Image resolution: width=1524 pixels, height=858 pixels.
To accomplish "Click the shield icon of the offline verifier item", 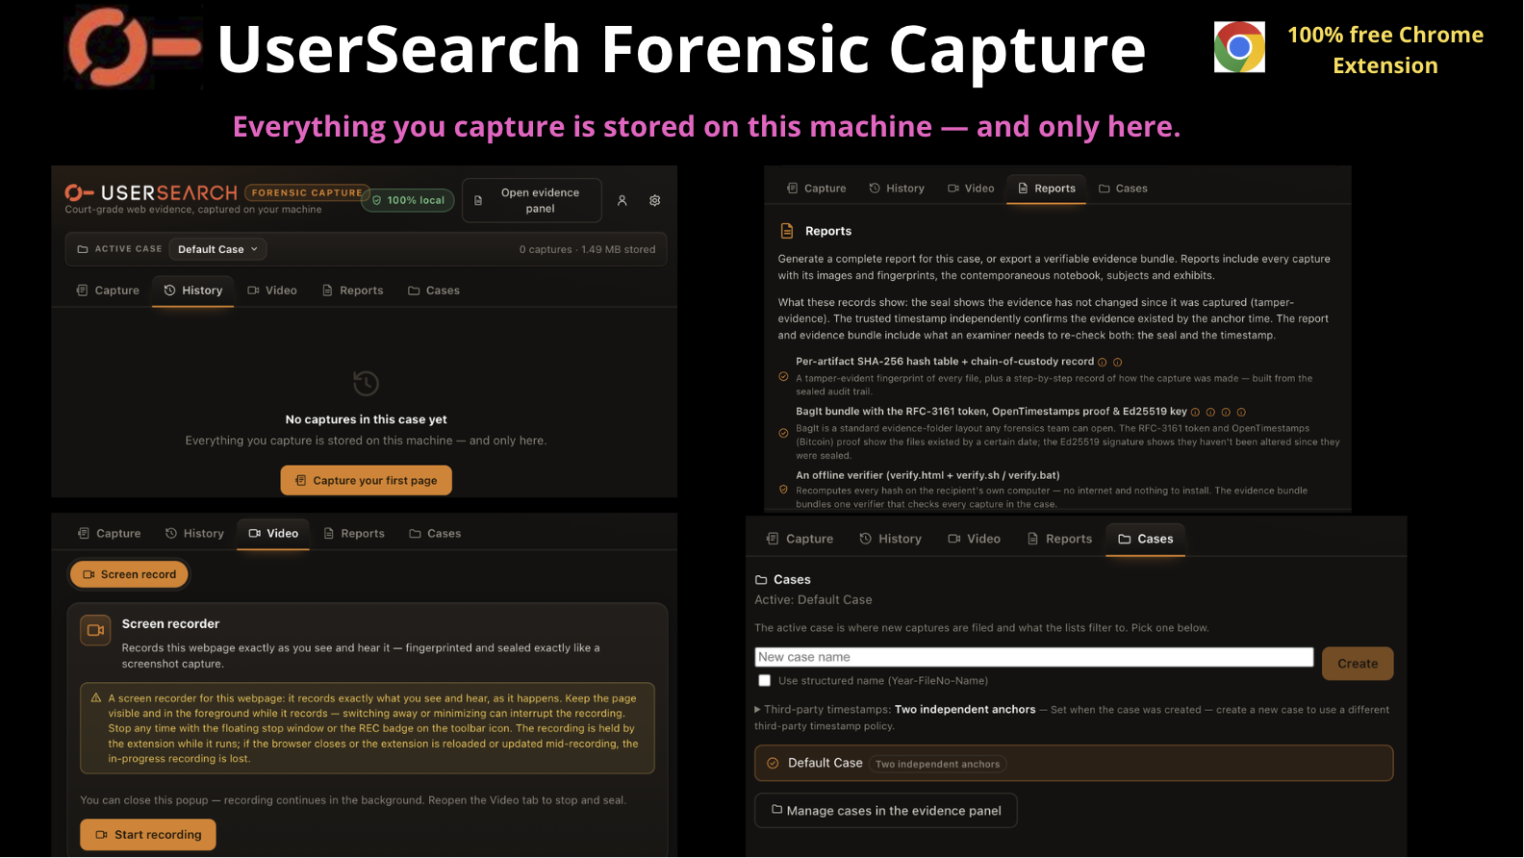I will [x=783, y=490].
